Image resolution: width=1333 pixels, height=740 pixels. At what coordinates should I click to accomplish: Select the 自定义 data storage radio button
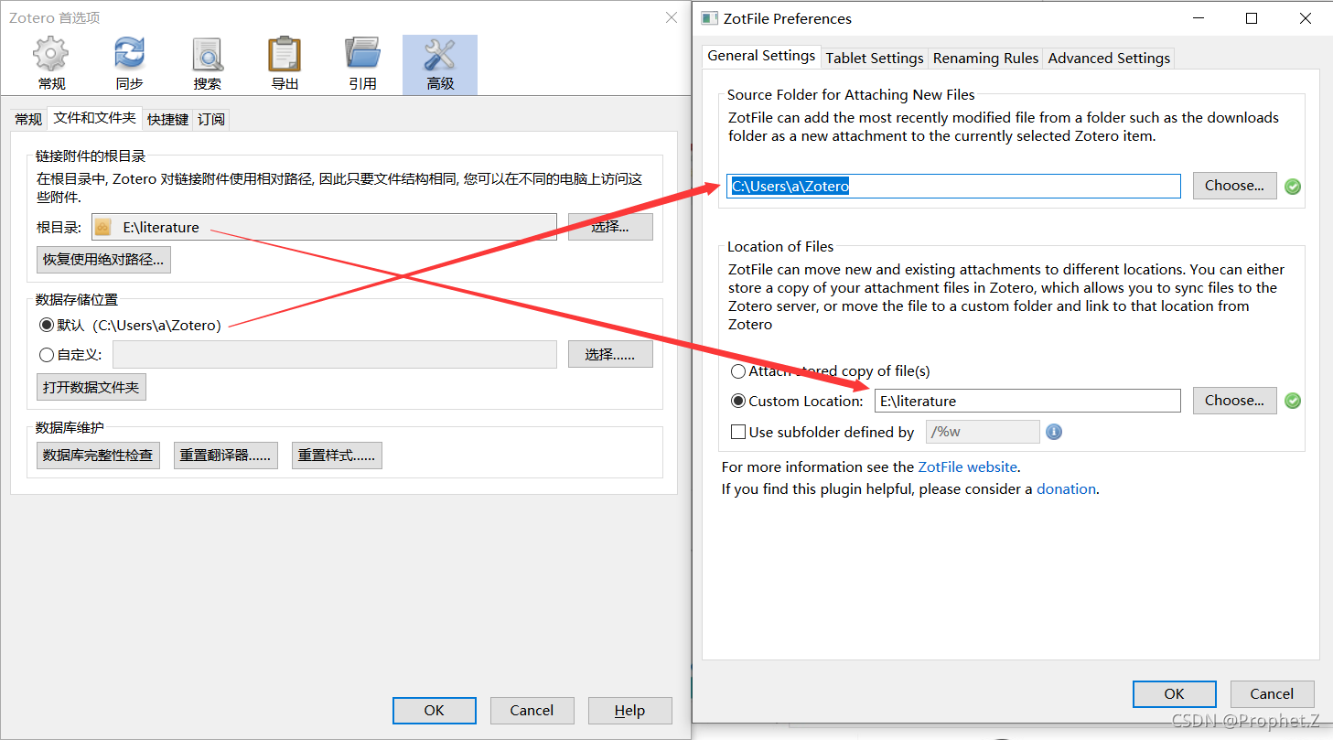click(x=47, y=354)
